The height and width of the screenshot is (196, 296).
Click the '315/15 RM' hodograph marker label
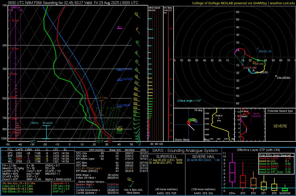[250, 68]
